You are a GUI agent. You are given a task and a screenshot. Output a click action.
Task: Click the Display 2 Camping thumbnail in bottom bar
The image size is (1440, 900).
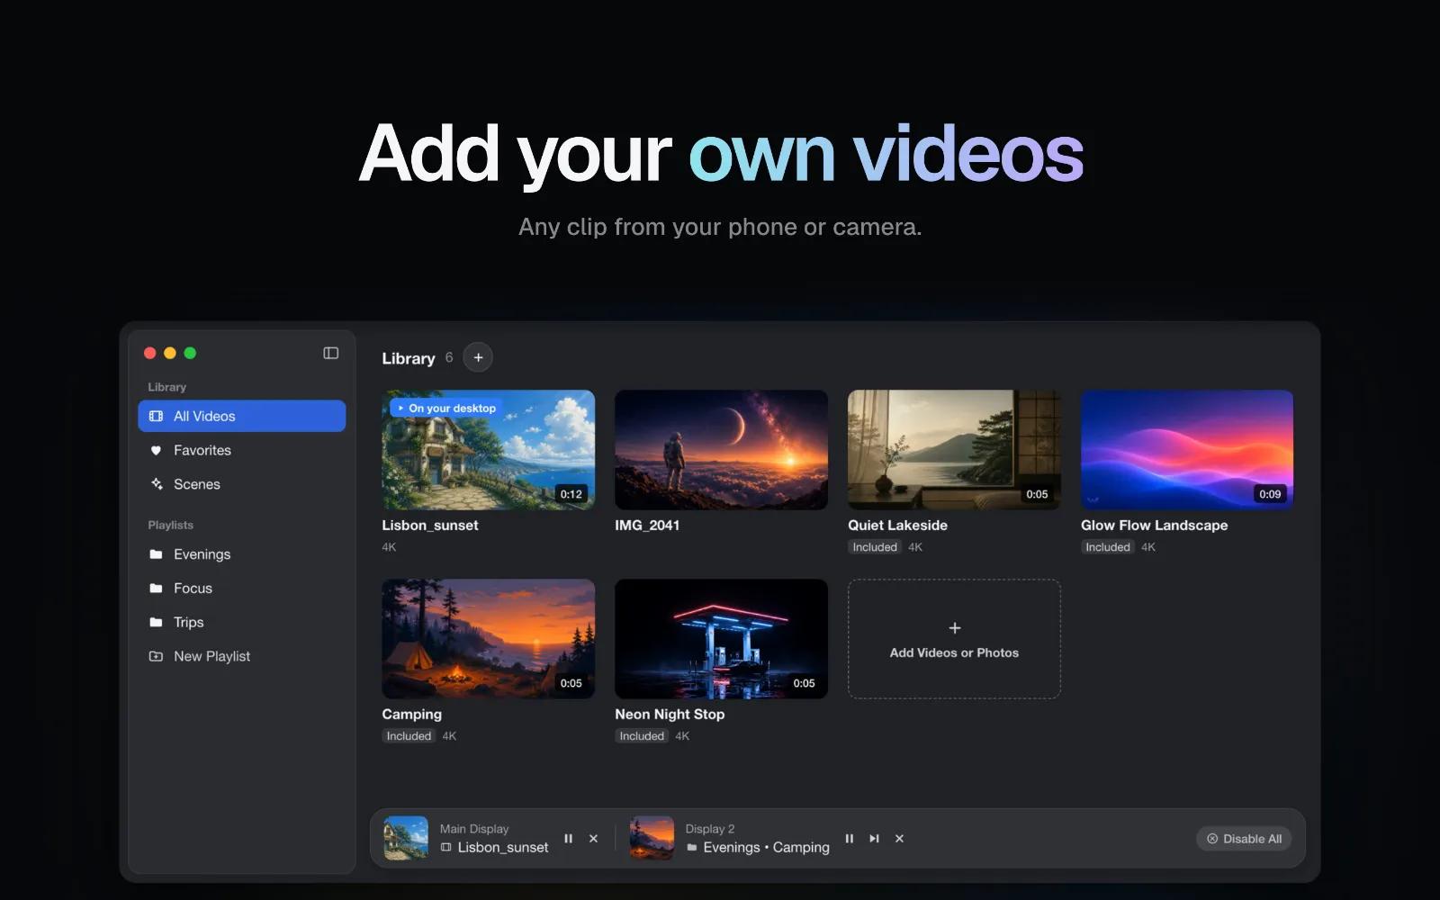(652, 838)
